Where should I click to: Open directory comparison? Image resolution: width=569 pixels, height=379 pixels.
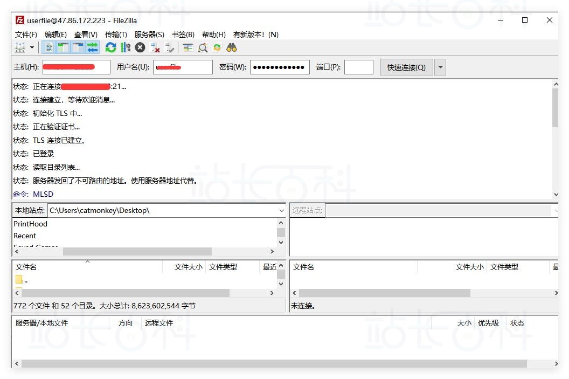tap(203, 47)
